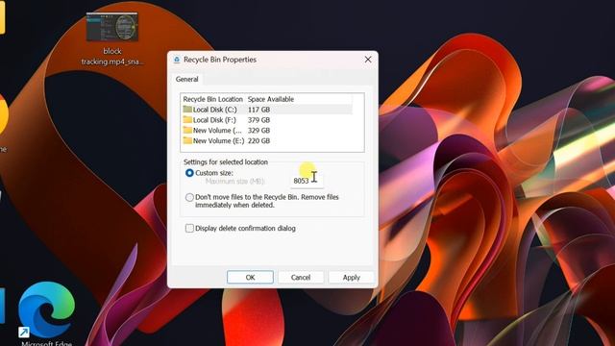Select block tracking.mp4 snapshot thumbnail
Image resolution: width=615 pixels, height=346 pixels.
112,27
